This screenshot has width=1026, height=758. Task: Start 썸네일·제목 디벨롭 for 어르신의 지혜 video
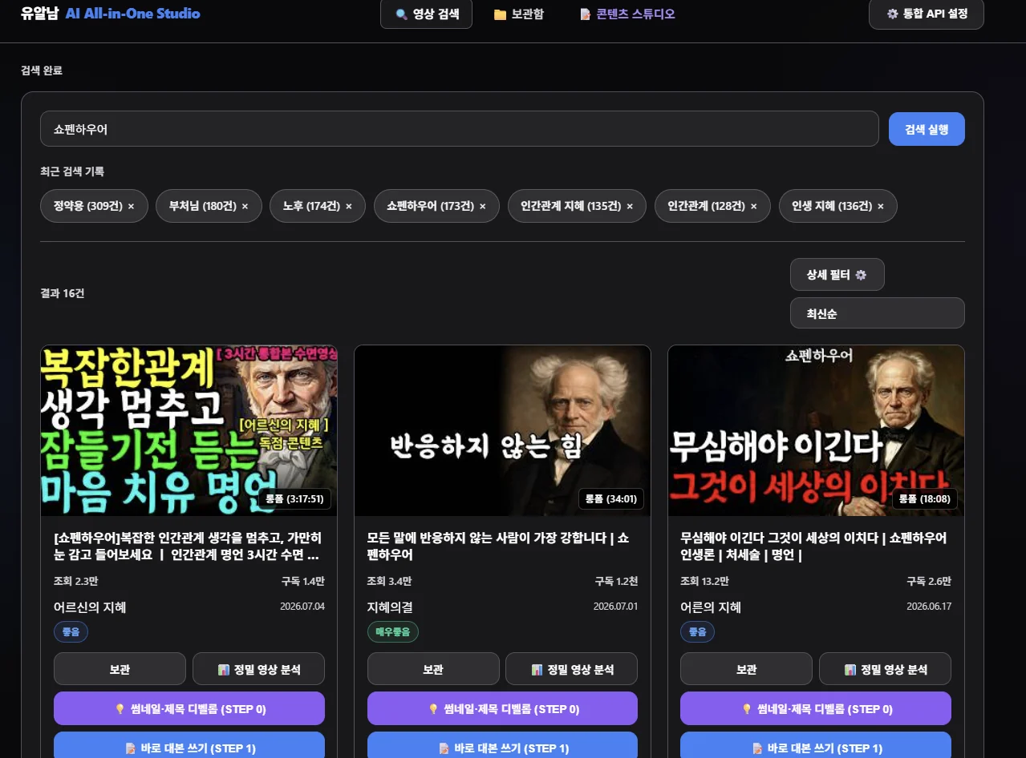tap(189, 708)
